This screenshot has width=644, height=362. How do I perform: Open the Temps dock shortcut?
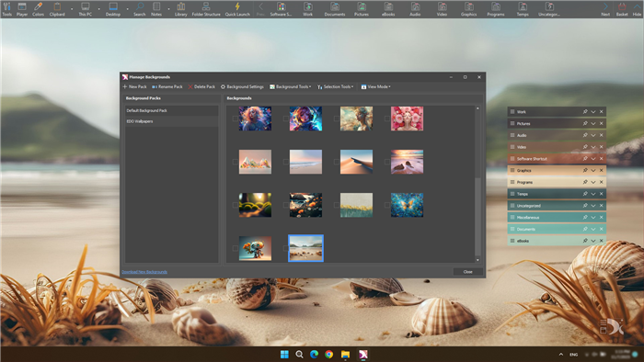[523, 8]
